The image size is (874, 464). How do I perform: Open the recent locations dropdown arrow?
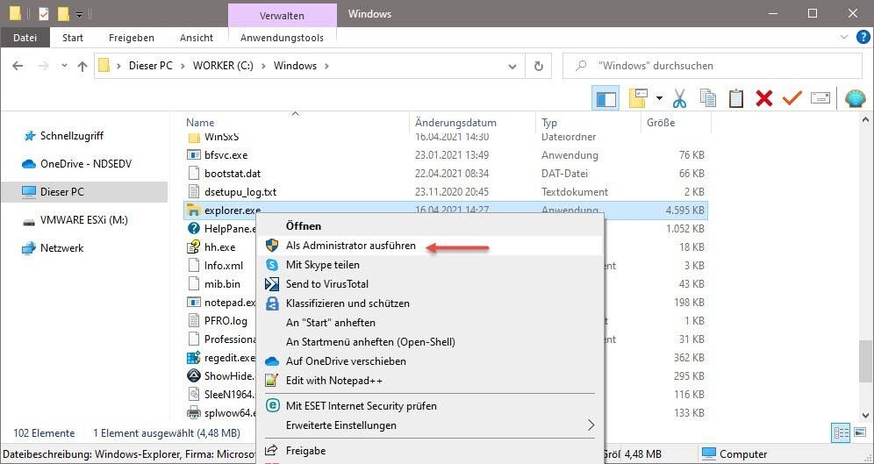coord(62,66)
